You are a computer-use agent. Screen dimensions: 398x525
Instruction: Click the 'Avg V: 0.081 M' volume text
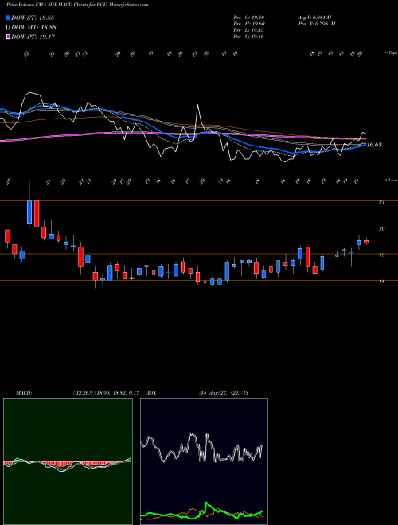(314, 17)
